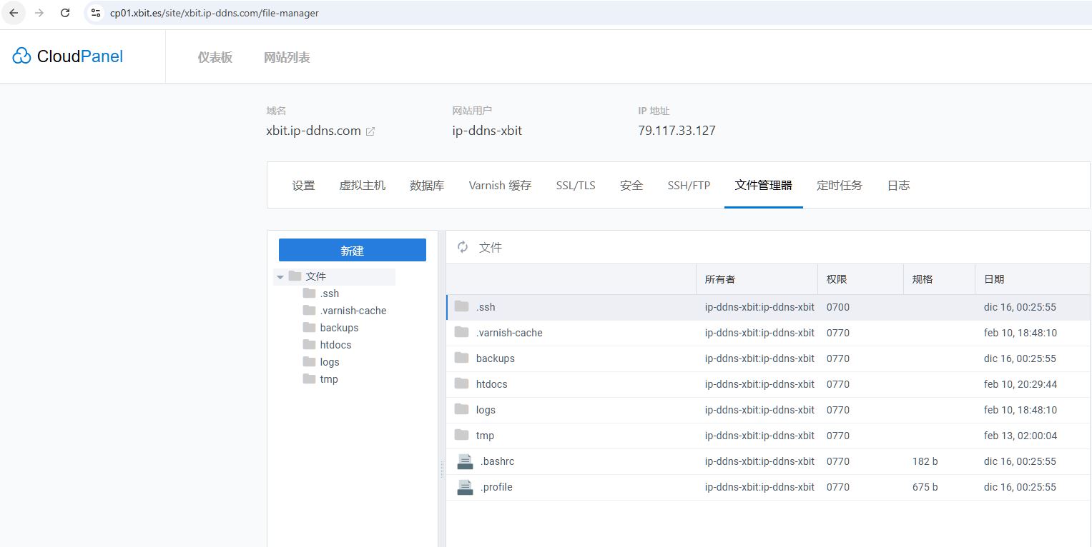
Task: Open site info icon in address bar
Action: (x=96, y=13)
